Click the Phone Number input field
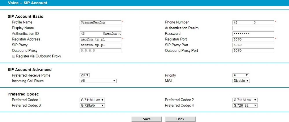Viewport: 289px width, 122px height. click(253, 22)
